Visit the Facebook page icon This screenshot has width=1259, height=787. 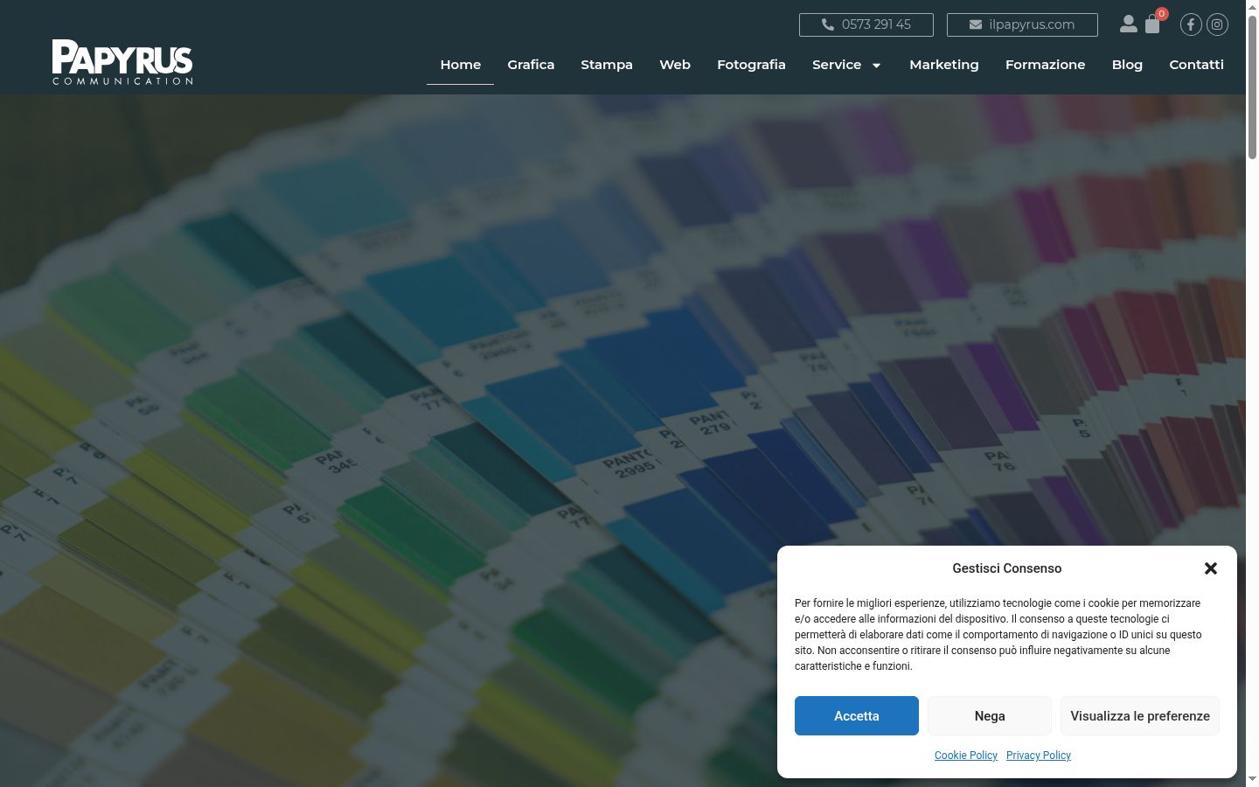1191,24
